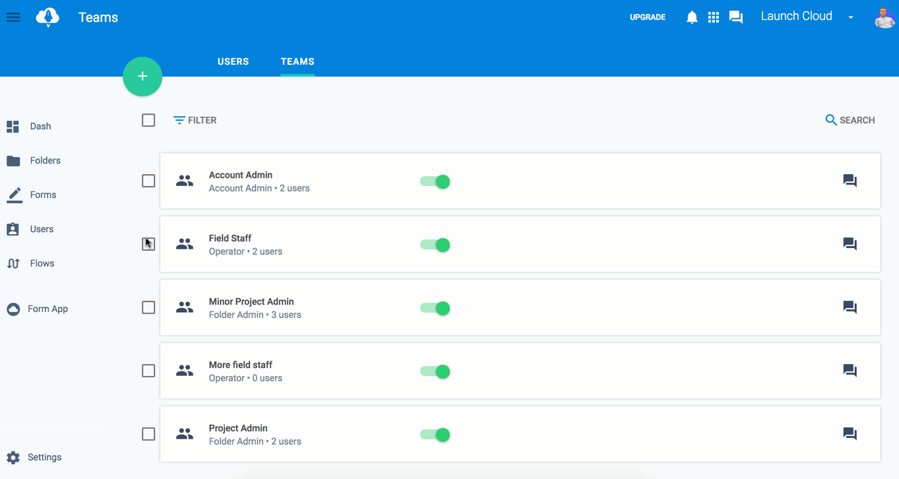899x479 pixels.
Task: Switch to the USERS tab
Action: coord(233,61)
